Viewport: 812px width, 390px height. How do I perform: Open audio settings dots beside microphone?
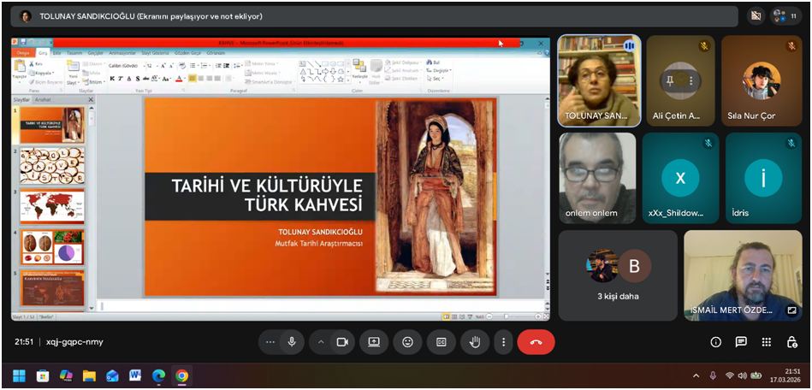tap(270, 342)
